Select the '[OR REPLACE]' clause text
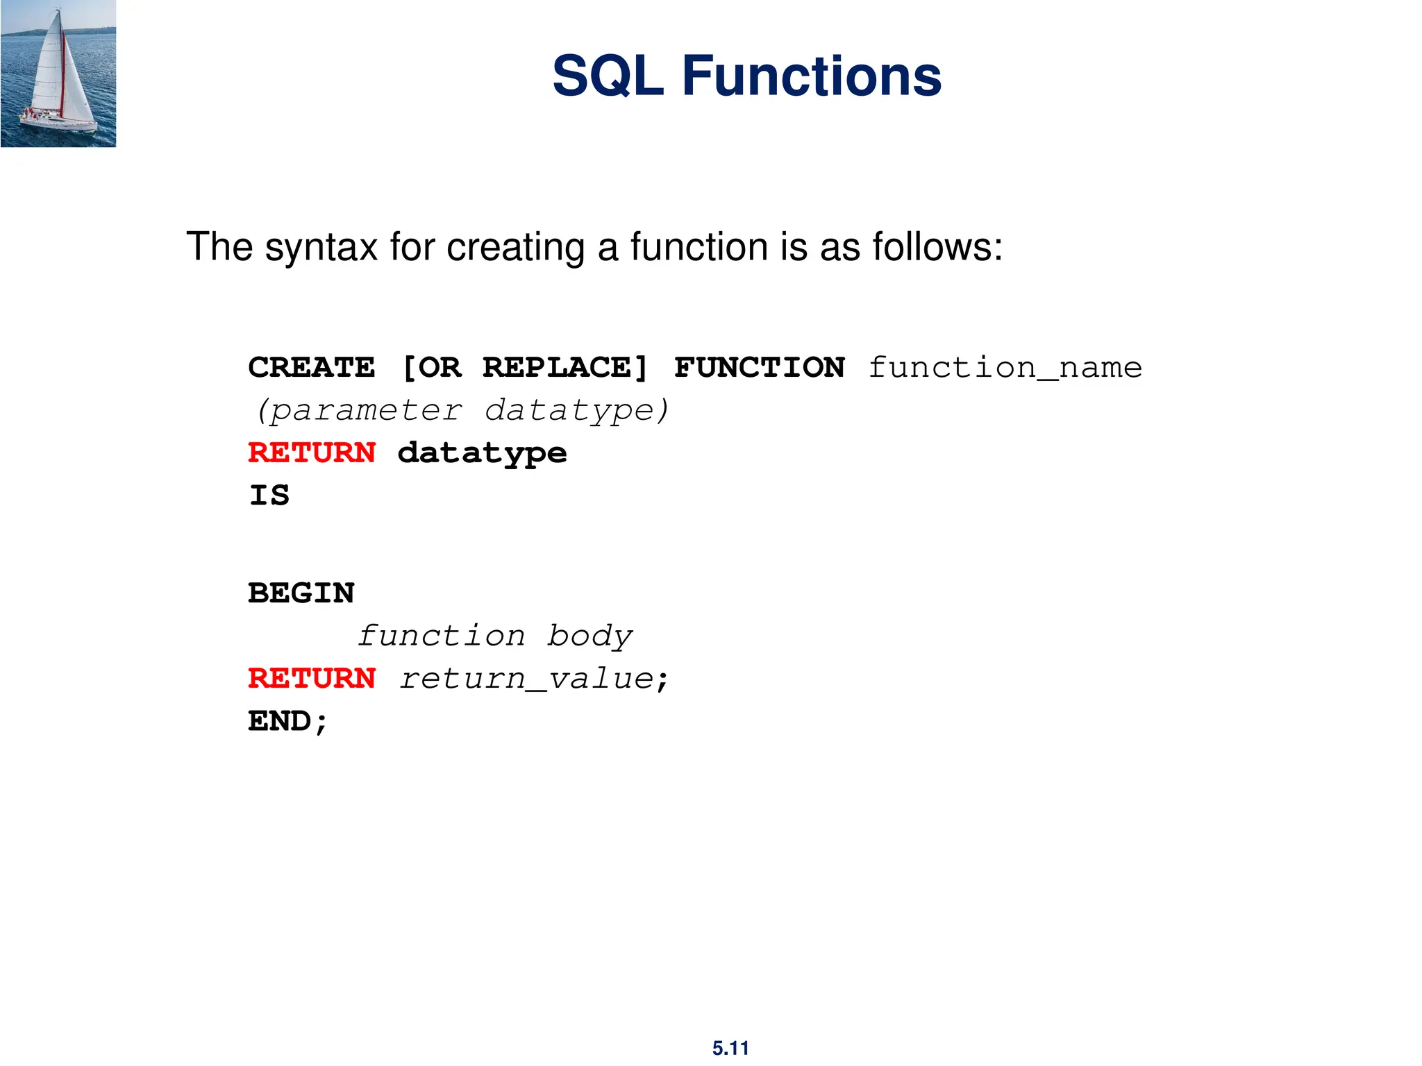This screenshot has height=1066, width=1422. [525, 368]
